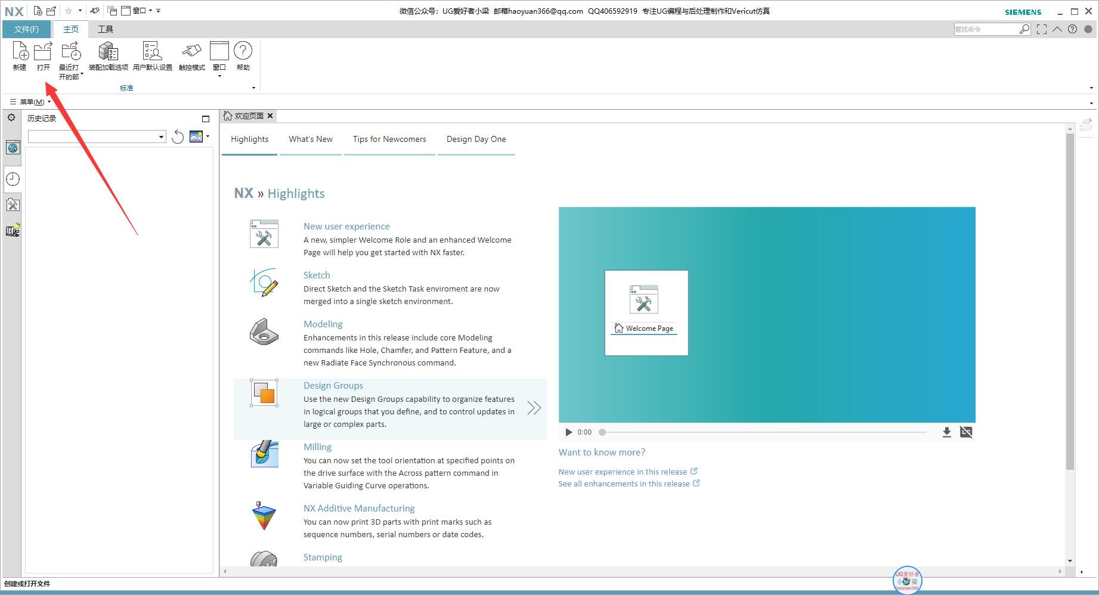Viewport: 1099px width, 595px height.
Task: Close the 欢迎页面 tab
Action: click(270, 116)
